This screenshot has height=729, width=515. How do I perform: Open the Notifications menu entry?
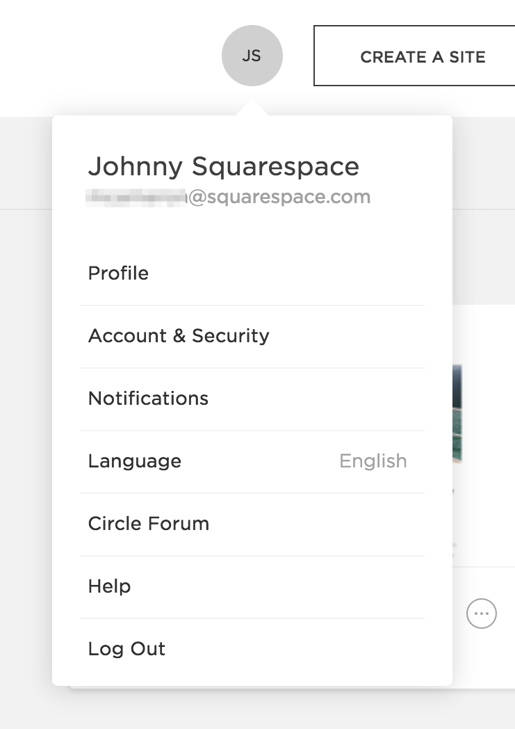click(x=148, y=399)
